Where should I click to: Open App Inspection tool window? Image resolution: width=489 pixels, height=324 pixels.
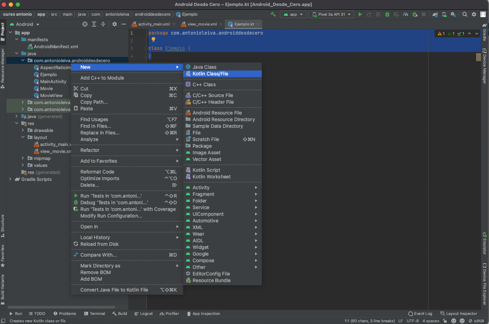[203, 314]
